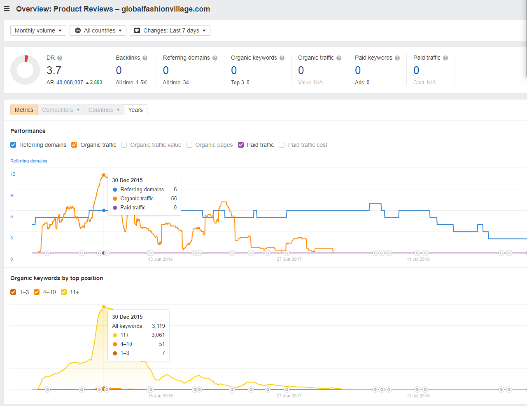
Task: Open the Paid keywords count value
Action: click(x=358, y=70)
